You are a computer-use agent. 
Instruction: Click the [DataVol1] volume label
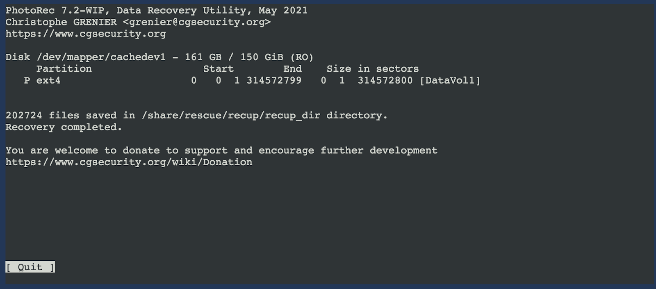(x=450, y=80)
